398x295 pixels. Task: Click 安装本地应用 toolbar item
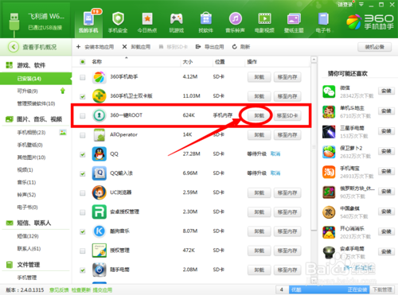click(x=95, y=47)
